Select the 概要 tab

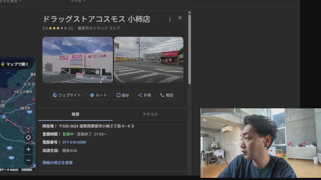(x=75, y=114)
